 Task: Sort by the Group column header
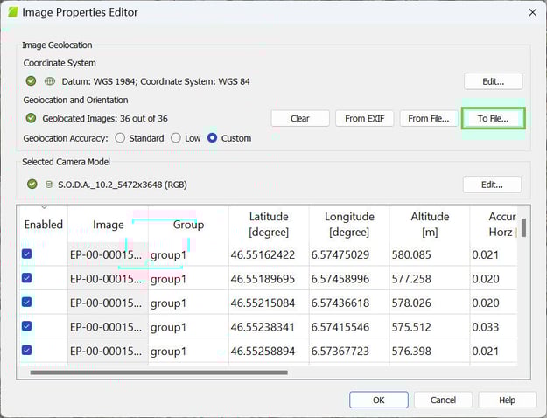tap(188, 225)
